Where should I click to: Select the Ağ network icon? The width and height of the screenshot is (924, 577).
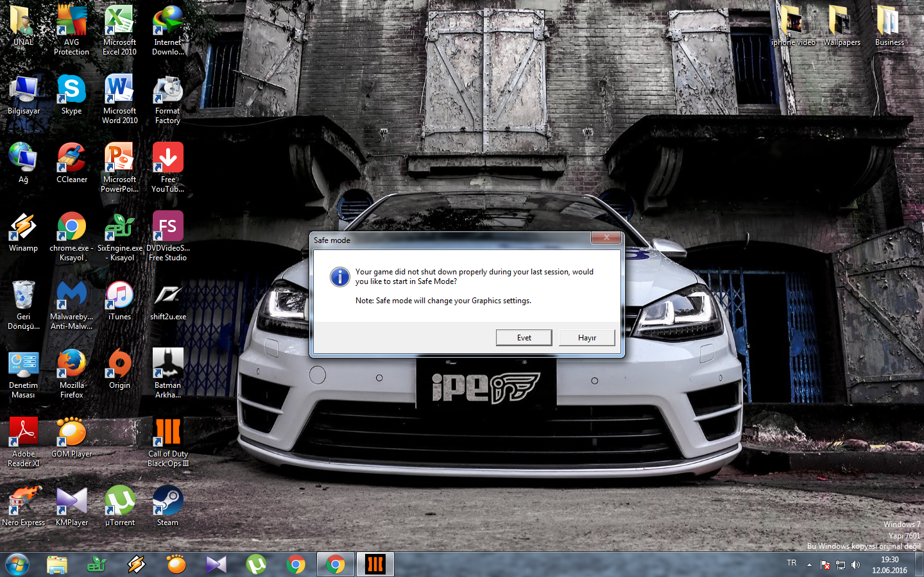23,163
